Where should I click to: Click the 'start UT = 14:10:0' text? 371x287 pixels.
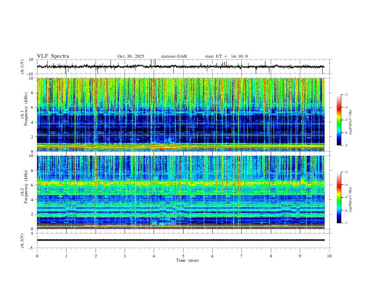click(226, 56)
